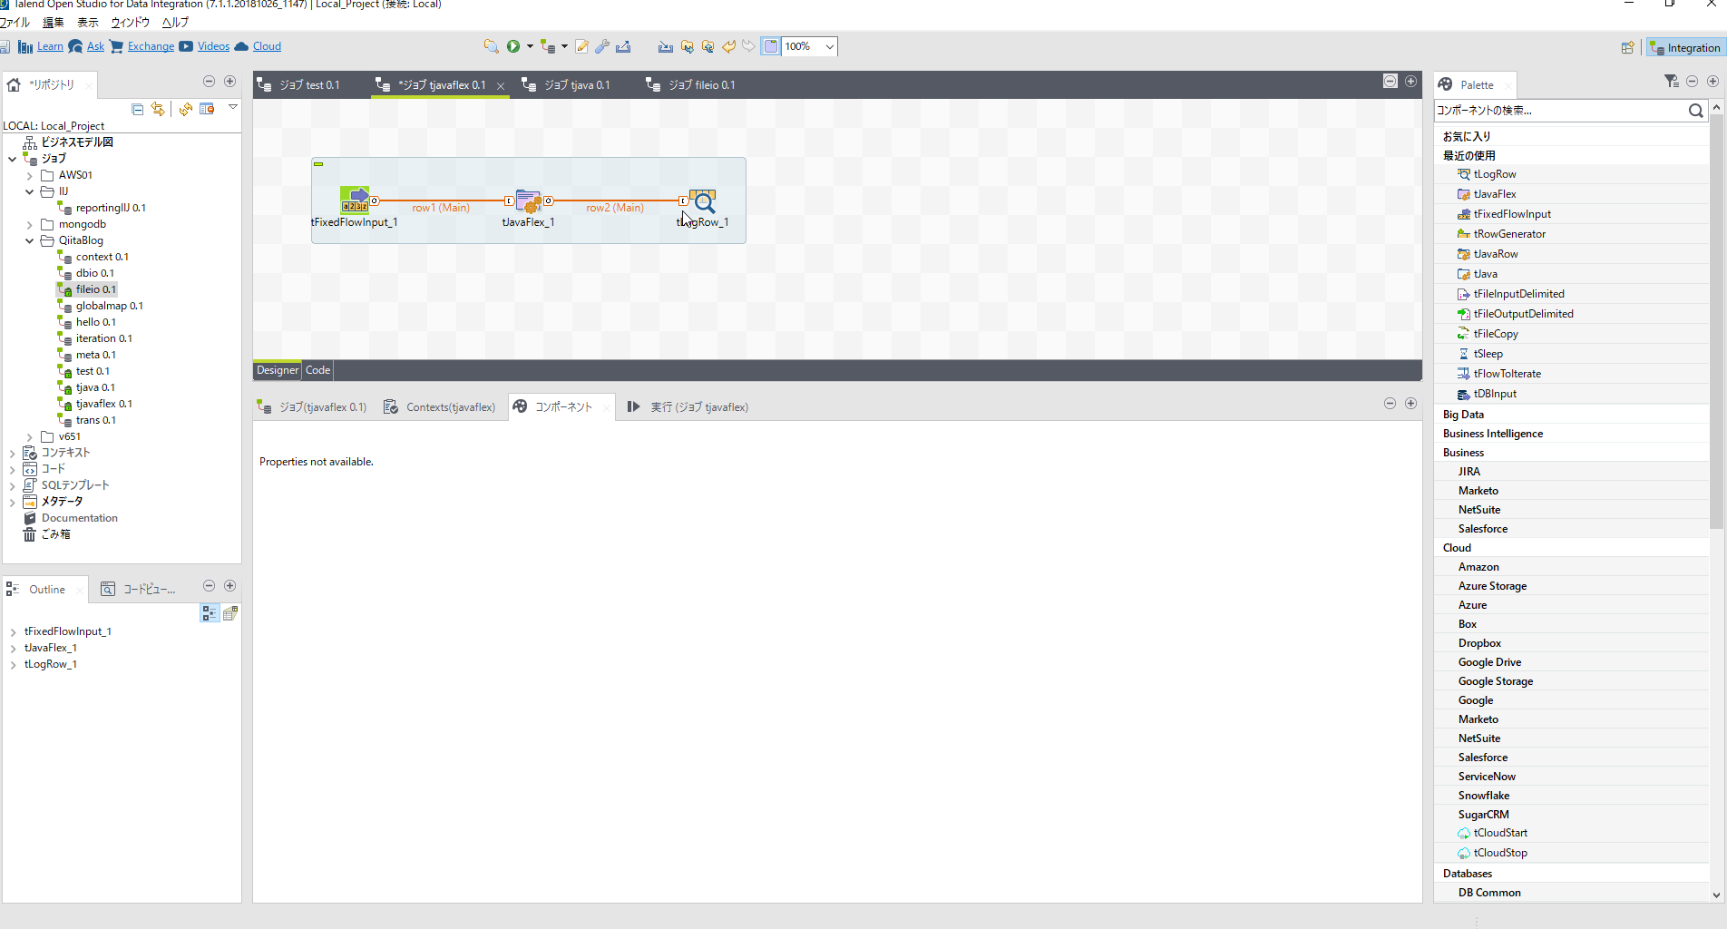Switch to the Integration perspective button
This screenshot has width=1727, height=929.
pyautogui.click(x=1684, y=46)
